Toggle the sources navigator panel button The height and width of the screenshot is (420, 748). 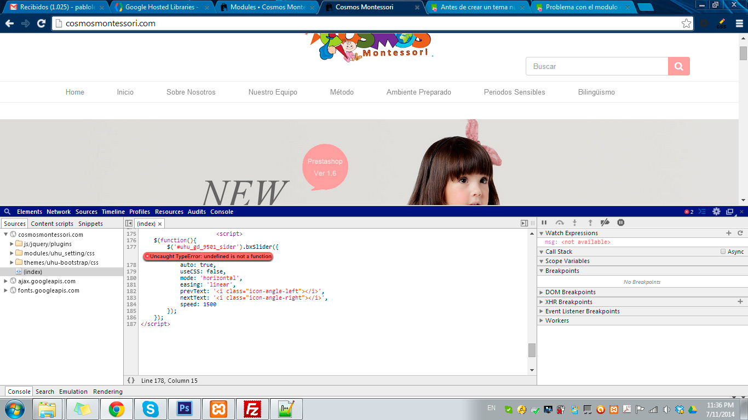click(x=129, y=223)
